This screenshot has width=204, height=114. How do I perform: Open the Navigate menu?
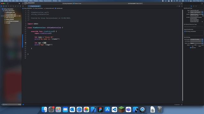pos(25,1)
